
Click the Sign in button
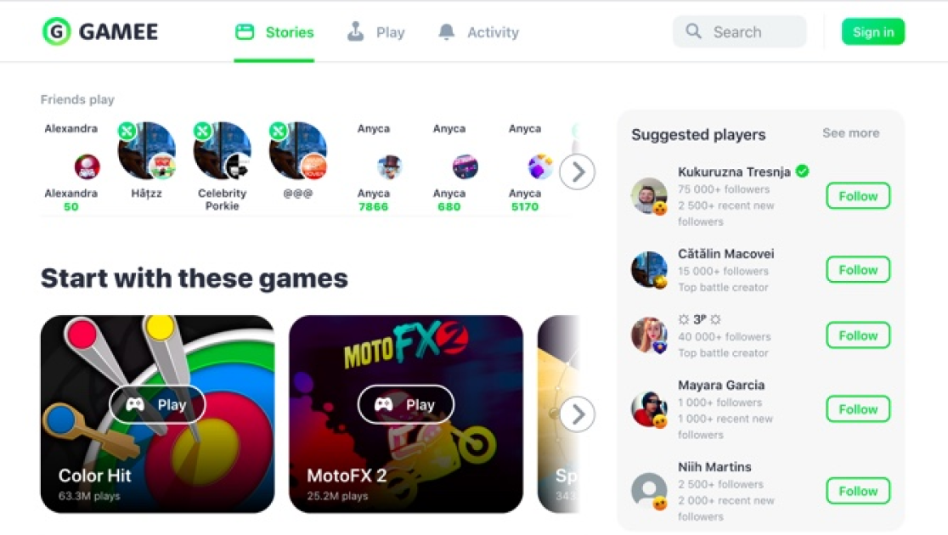pyautogui.click(x=873, y=32)
